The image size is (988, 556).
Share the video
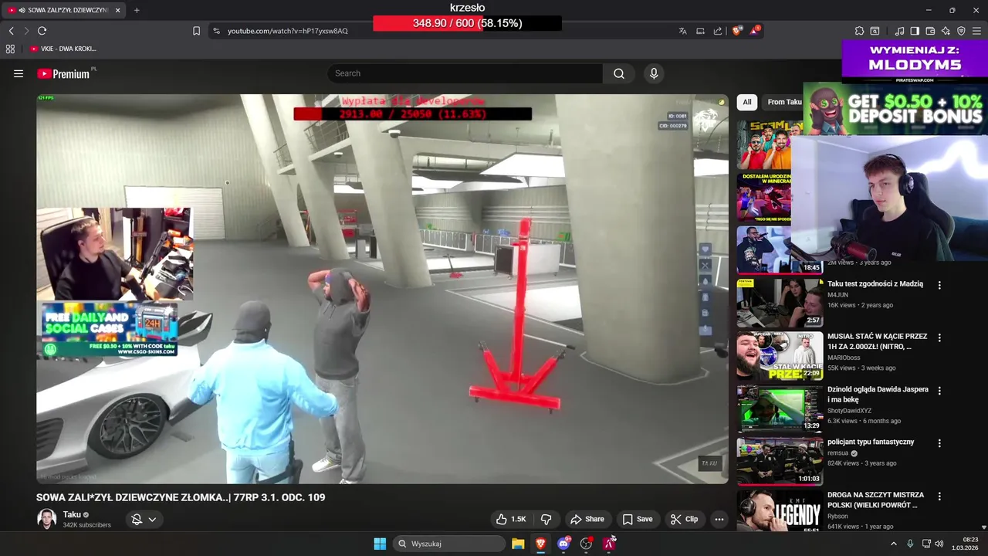point(587,519)
